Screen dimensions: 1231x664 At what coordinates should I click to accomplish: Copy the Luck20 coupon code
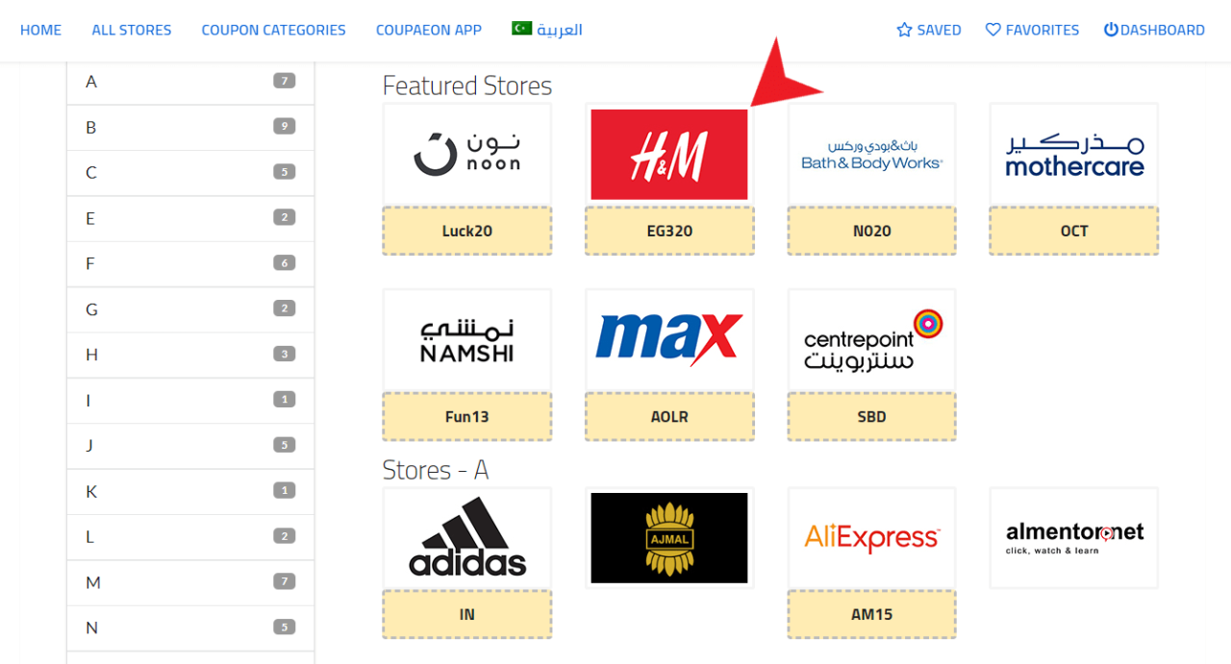467,231
